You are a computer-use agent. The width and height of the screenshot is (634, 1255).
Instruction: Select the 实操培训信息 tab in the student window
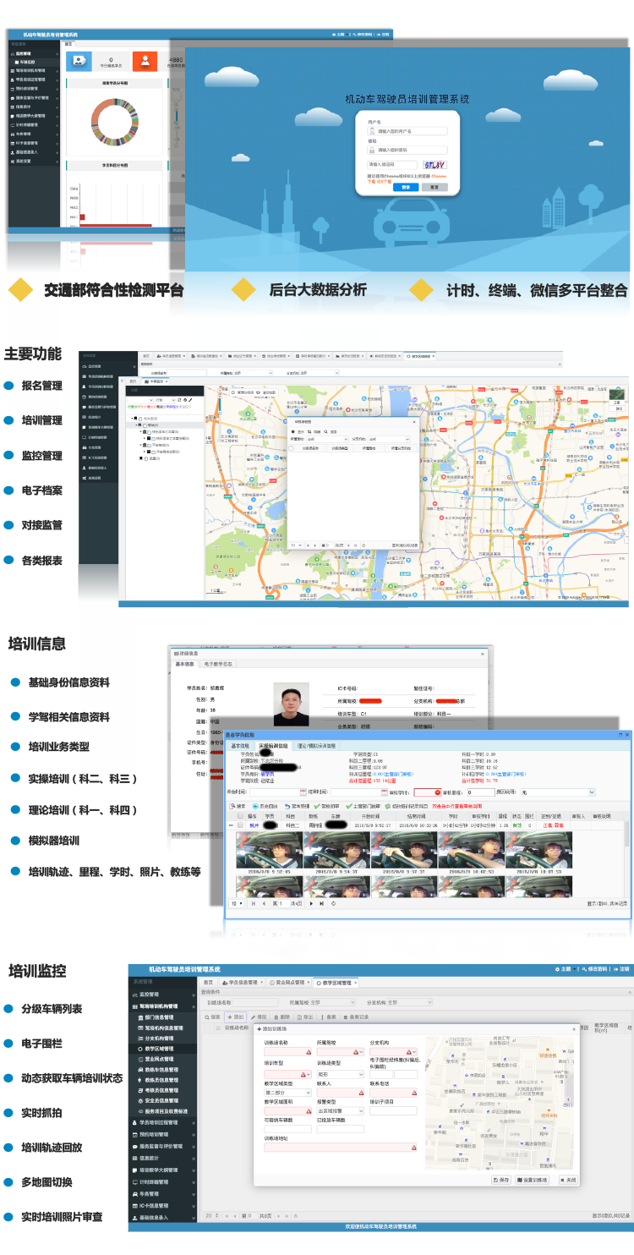click(274, 747)
